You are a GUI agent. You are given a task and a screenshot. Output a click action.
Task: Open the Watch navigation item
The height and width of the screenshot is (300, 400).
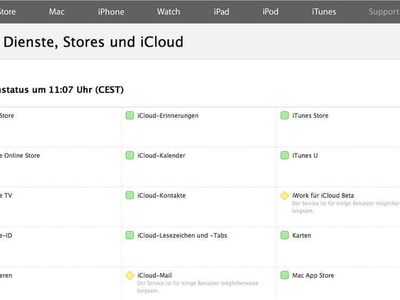(x=168, y=12)
